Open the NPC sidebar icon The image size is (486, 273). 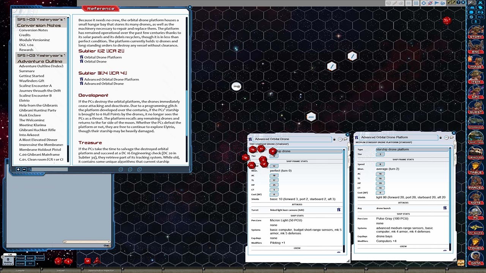pyautogui.click(x=476, y=91)
